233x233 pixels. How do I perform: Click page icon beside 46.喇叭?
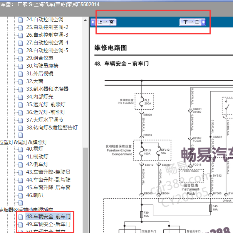pos(21,196)
